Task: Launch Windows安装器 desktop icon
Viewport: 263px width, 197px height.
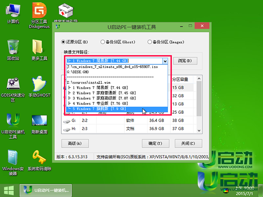Action: (13, 162)
